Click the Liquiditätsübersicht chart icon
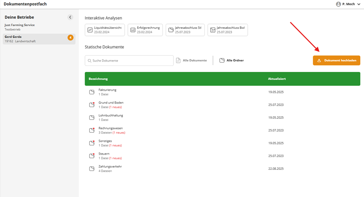 [90, 30]
